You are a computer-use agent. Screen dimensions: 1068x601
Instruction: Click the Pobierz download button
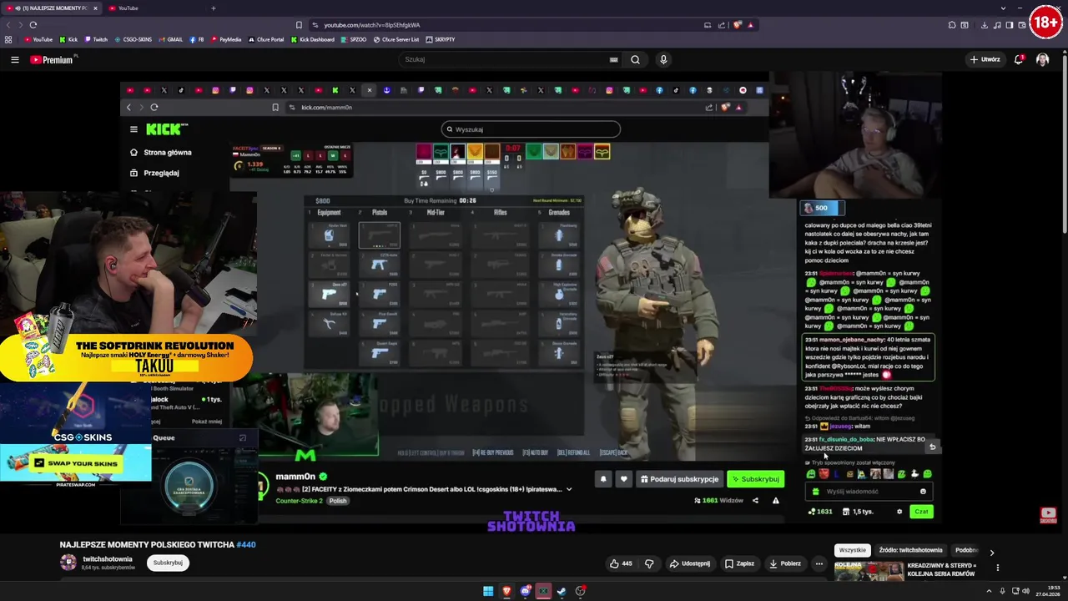[x=785, y=563]
